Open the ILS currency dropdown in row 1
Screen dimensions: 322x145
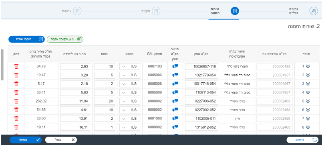point(130,67)
